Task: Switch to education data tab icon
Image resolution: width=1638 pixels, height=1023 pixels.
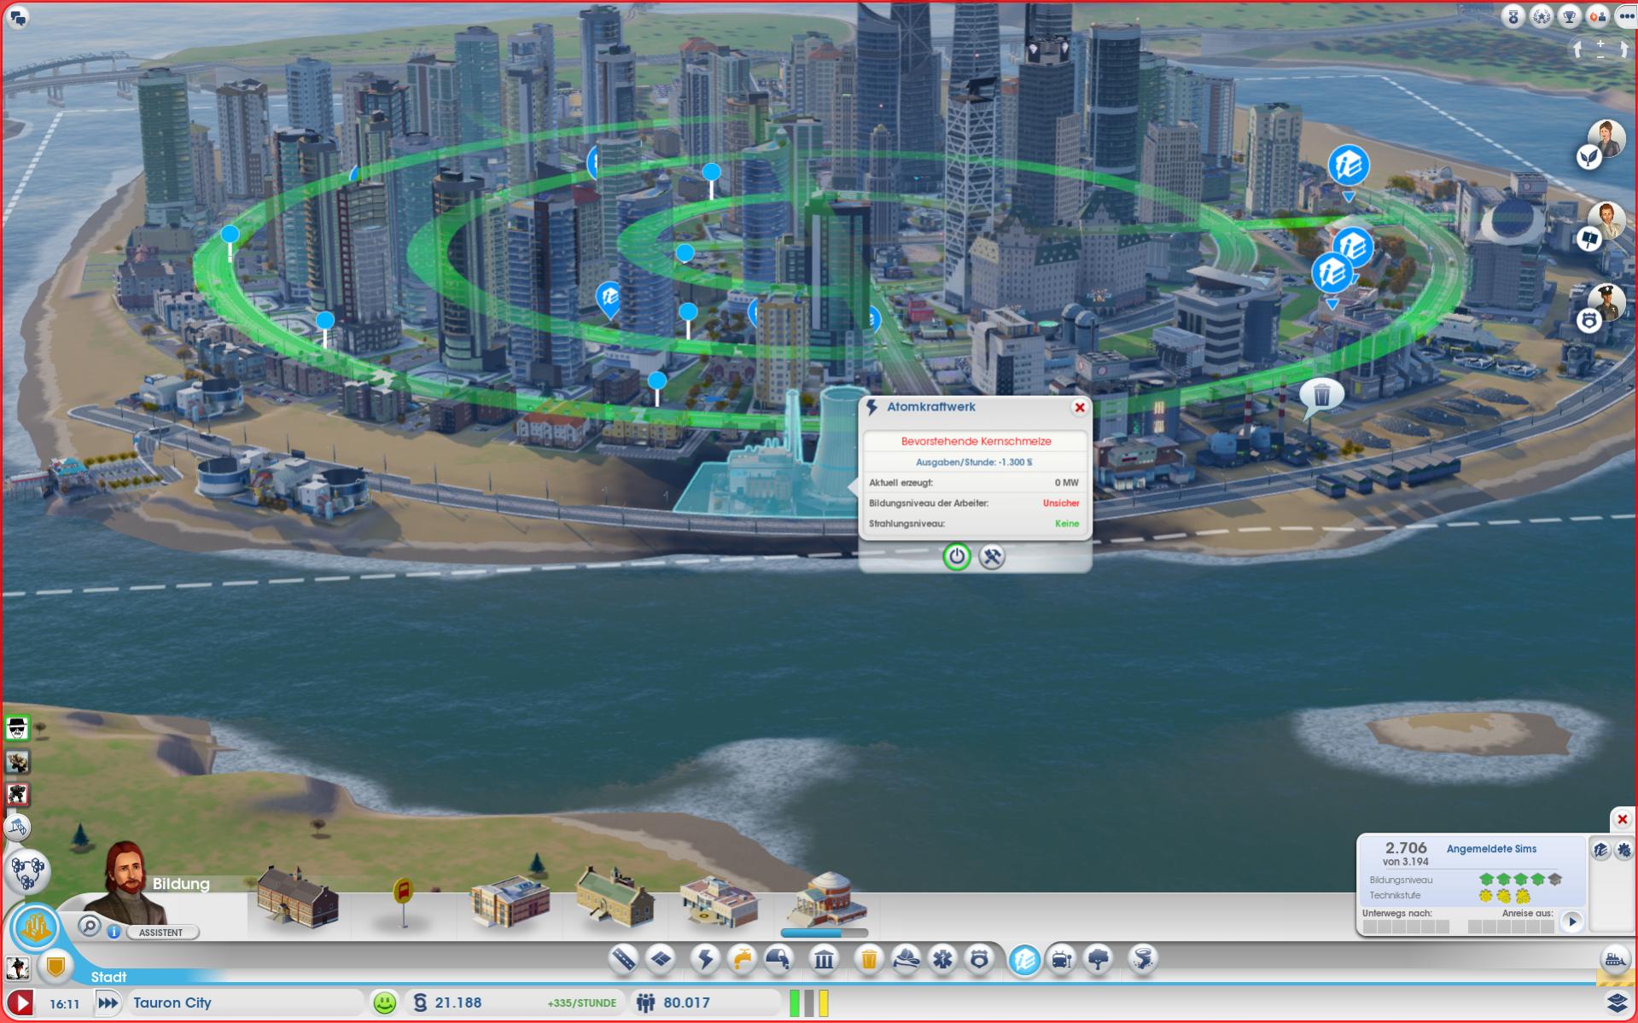Action: [1600, 850]
